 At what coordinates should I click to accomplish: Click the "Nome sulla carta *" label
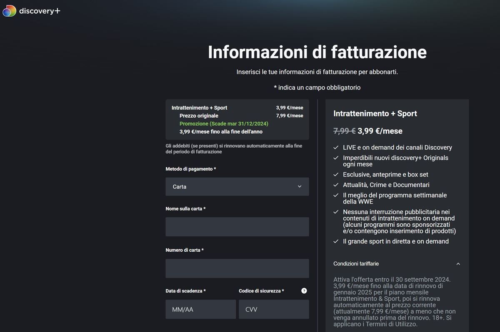click(185, 209)
